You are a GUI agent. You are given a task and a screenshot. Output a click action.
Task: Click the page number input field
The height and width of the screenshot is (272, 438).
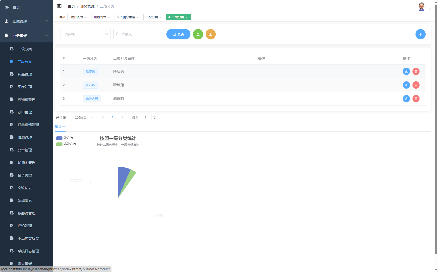click(x=146, y=117)
